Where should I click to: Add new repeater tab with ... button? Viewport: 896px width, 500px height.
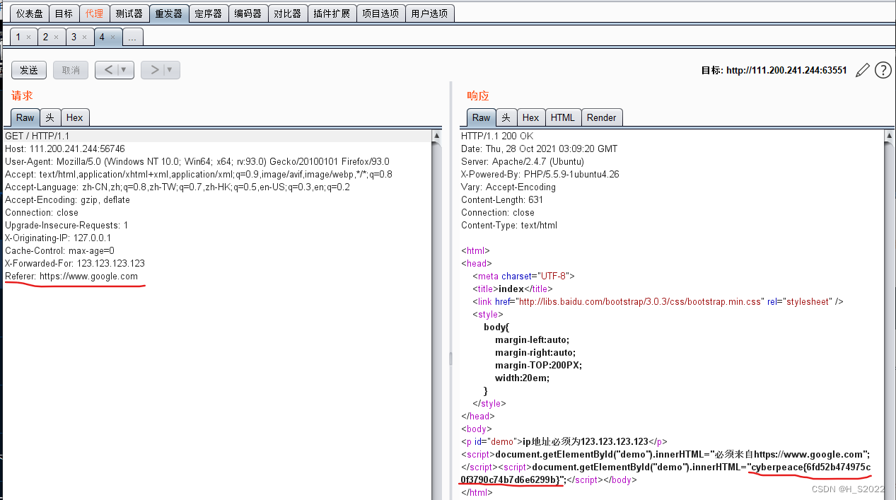pyautogui.click(x=132, y=37)
